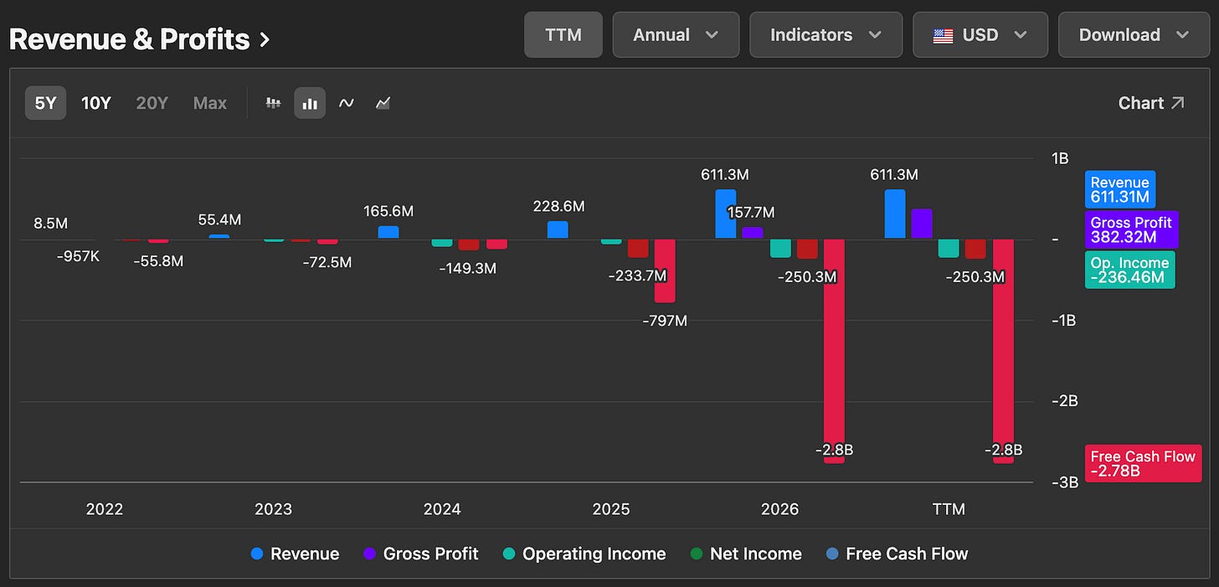
Task: Select the 20Y time range tab
Action: point(152,103)
